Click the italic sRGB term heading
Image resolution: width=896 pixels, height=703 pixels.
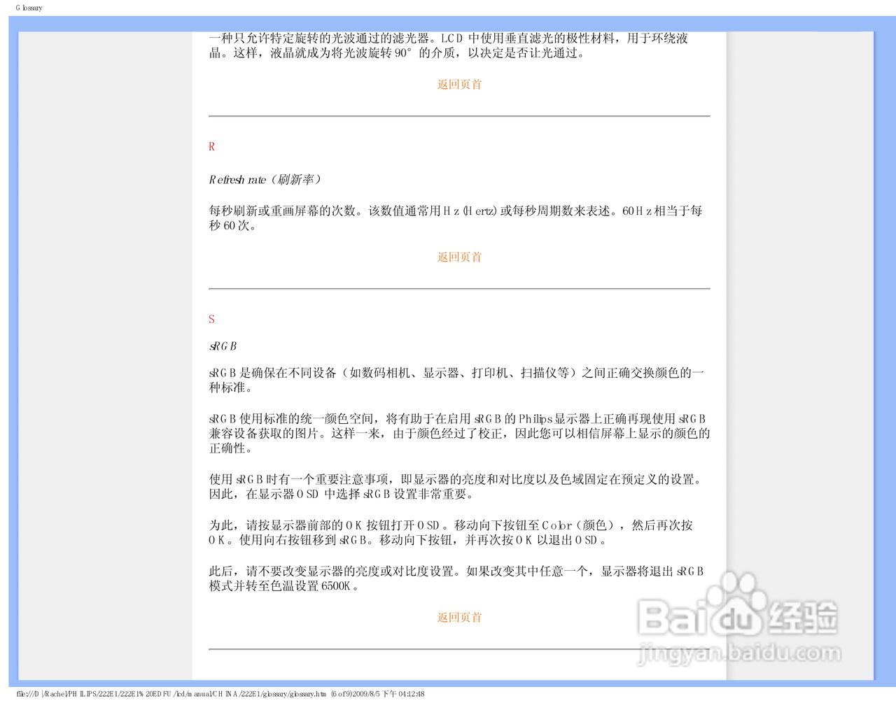[223, 346]
